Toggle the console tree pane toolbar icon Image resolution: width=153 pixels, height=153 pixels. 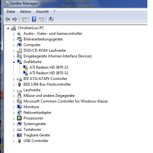[24, 19]
